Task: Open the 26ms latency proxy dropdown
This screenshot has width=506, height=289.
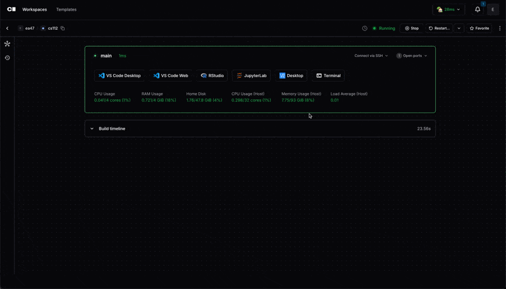Action: coord(448,9)
